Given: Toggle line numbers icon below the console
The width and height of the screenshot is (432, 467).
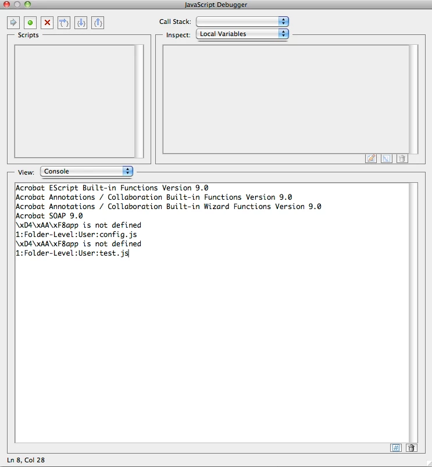Looking at the screenshot, I should [x=396, y=448].
